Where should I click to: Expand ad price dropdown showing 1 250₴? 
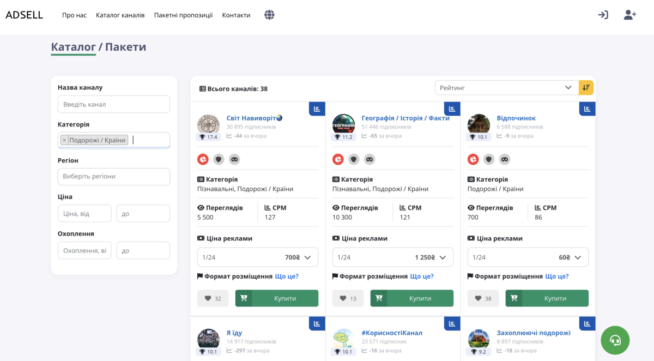(x=393, y=257)
